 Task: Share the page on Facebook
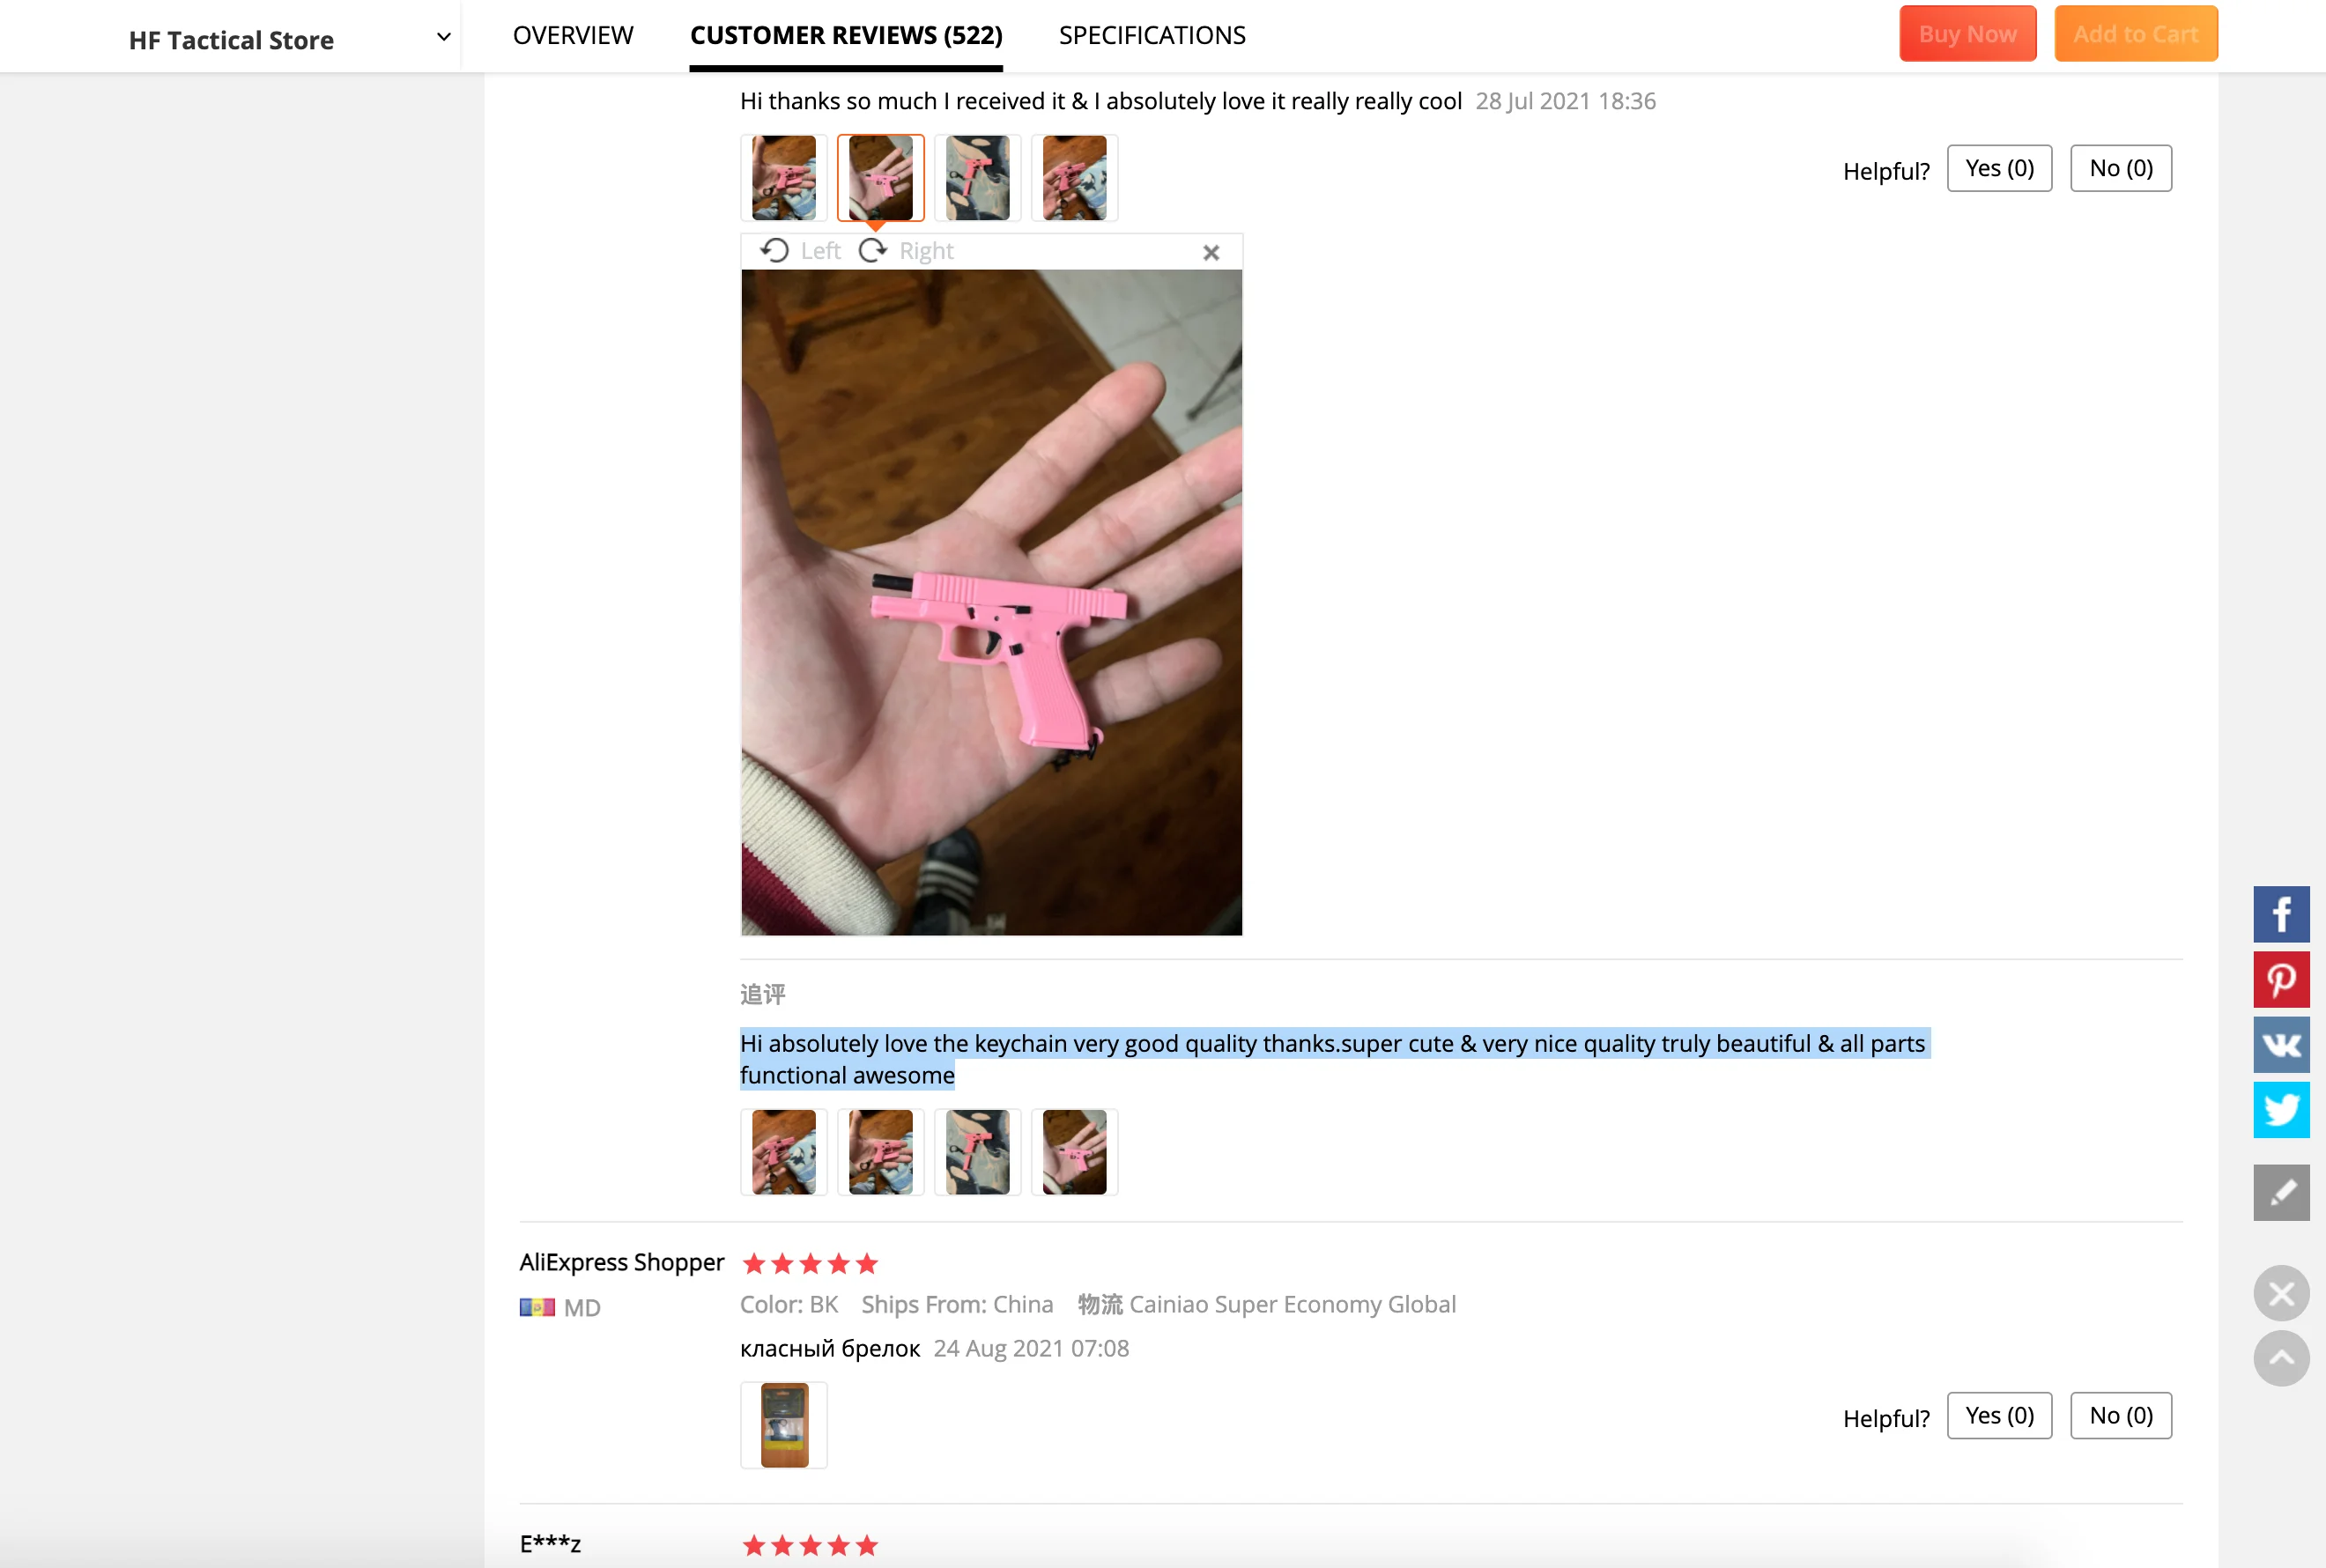tap(2280, 914)
